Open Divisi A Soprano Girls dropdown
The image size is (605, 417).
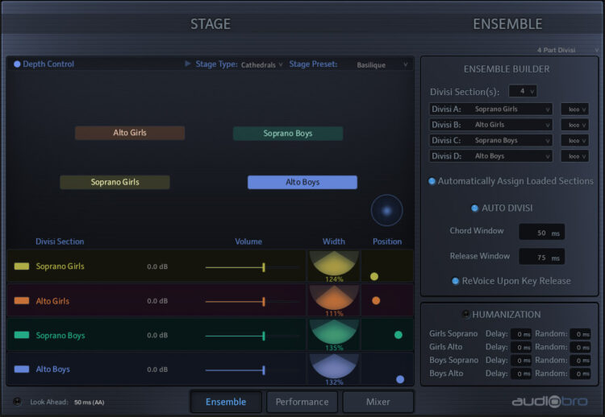tap(490, 109)
